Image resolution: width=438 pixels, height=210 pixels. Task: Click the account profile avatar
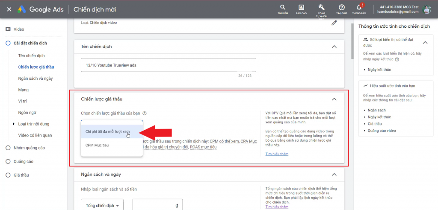tap(426, 9)
